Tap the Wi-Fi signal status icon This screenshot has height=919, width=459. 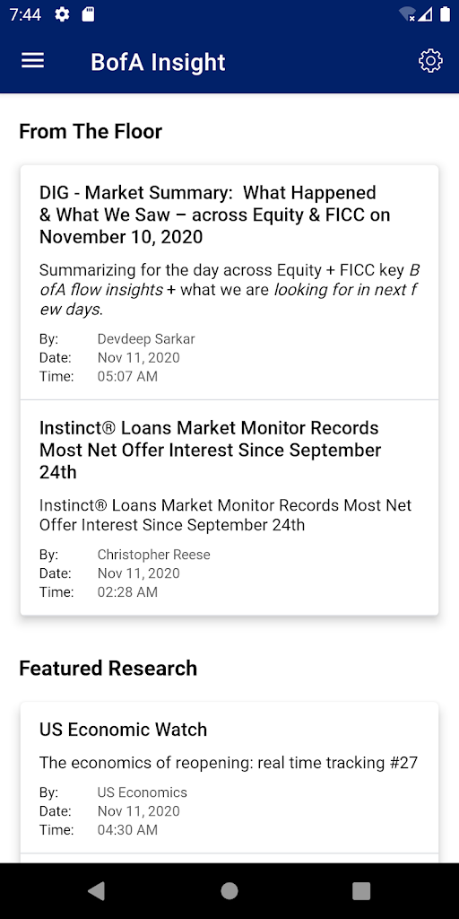pyautogui.click(x=406, y=14)
